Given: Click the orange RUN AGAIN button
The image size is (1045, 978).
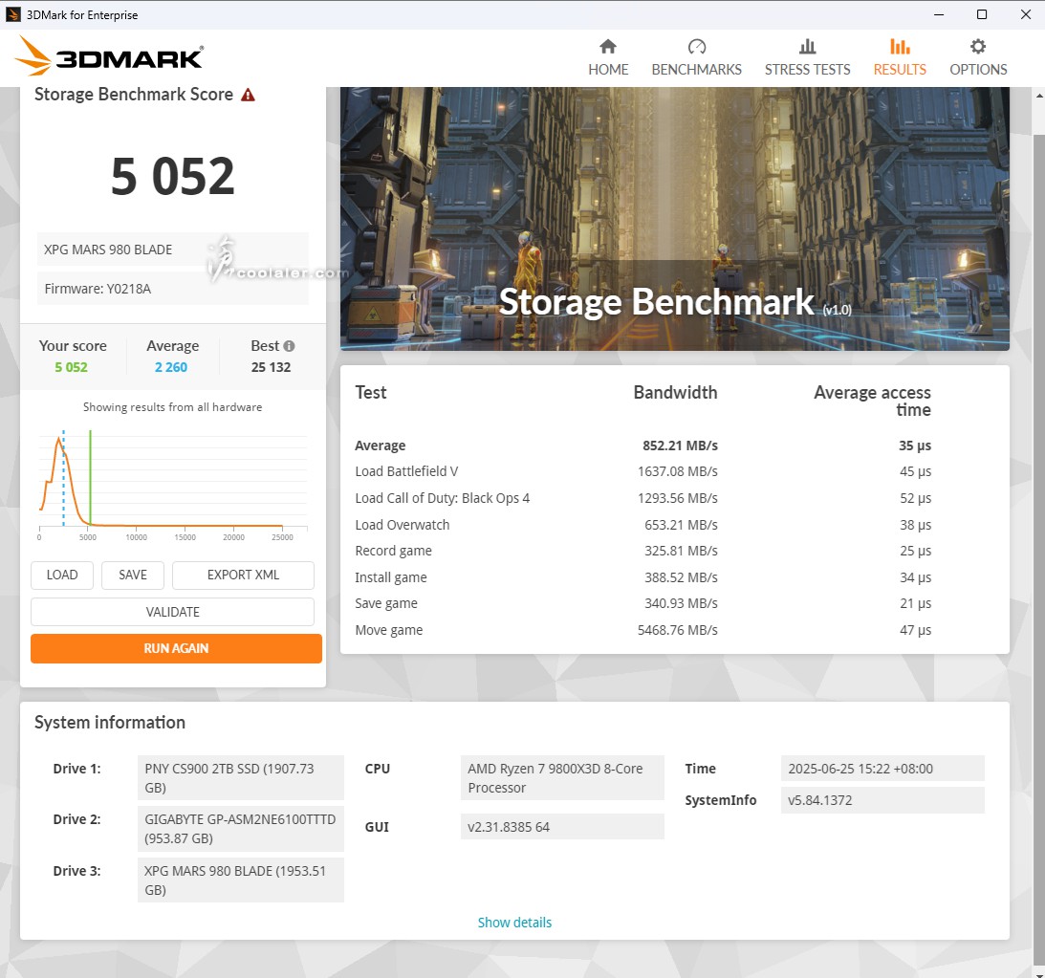Looking at the screenshot, I should [176, 648].
